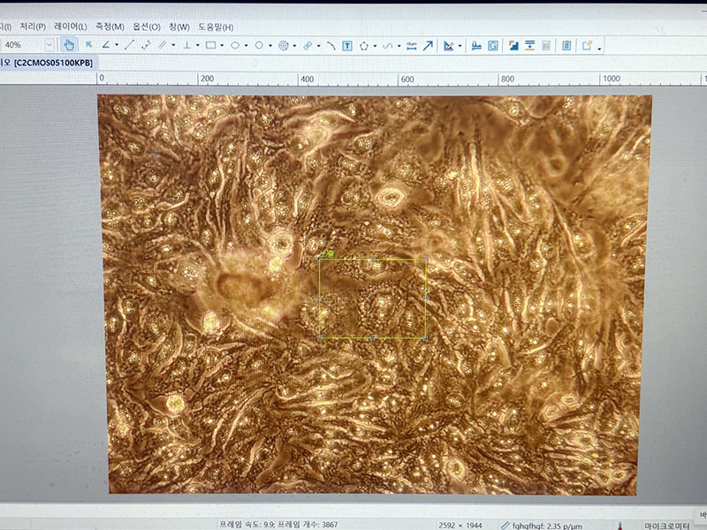Open the 레이어(L) menu
Image resolution: width=707 pixels, height=530 pixels.
click(71, 26)
